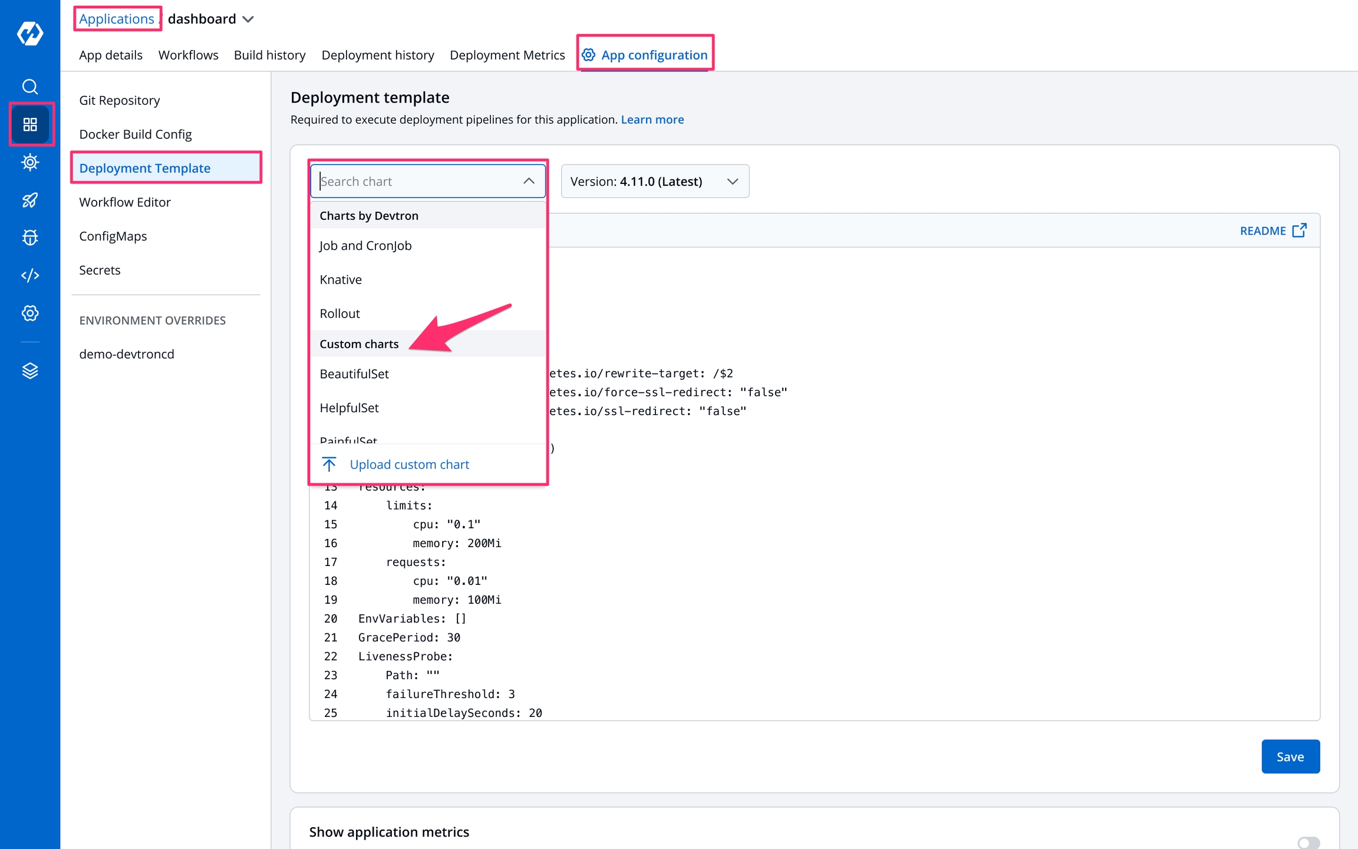This screenshot has width=1358, height=849.
Task: Click into the Search chart field
Action: coord(413,182)
